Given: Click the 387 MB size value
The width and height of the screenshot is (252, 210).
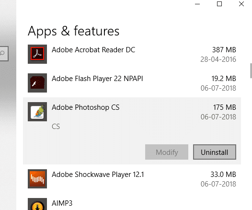Looking at the screenshot, I should coord(224,50).
